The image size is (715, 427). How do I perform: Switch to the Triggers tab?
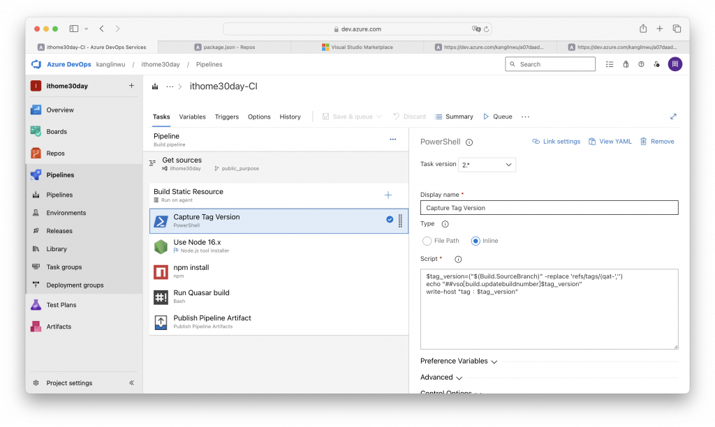pyautogui.click(x=227, y=117)
